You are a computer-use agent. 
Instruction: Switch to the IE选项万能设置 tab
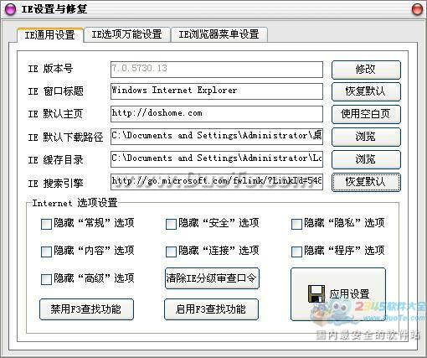click(x=127, y=34)
